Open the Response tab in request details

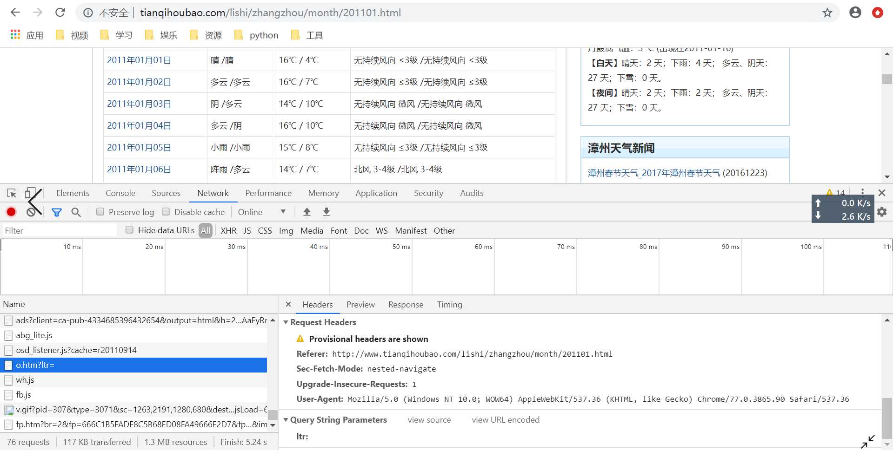[x=406, y=305]
